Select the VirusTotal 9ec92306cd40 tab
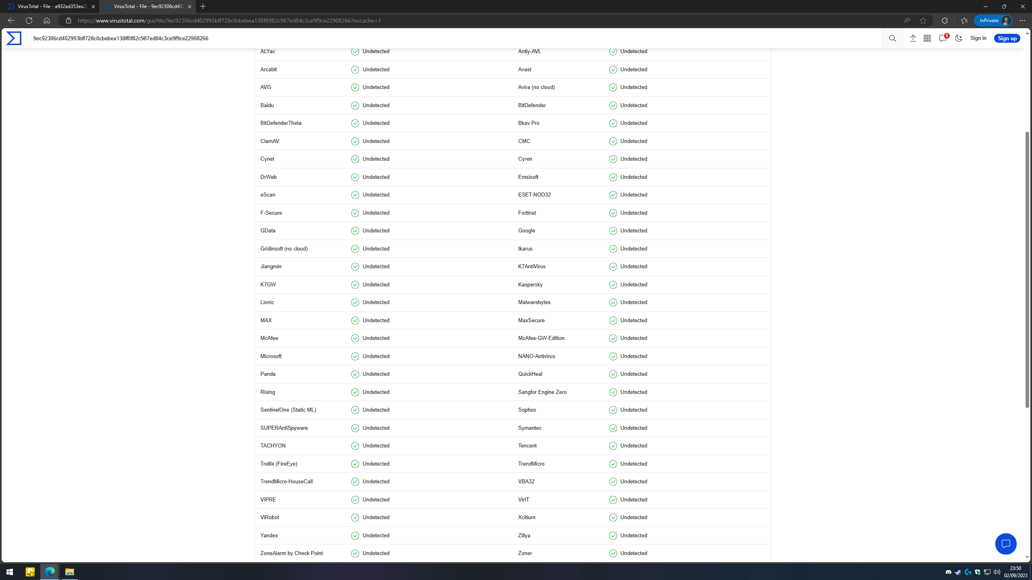 click(x=147, y=6)
